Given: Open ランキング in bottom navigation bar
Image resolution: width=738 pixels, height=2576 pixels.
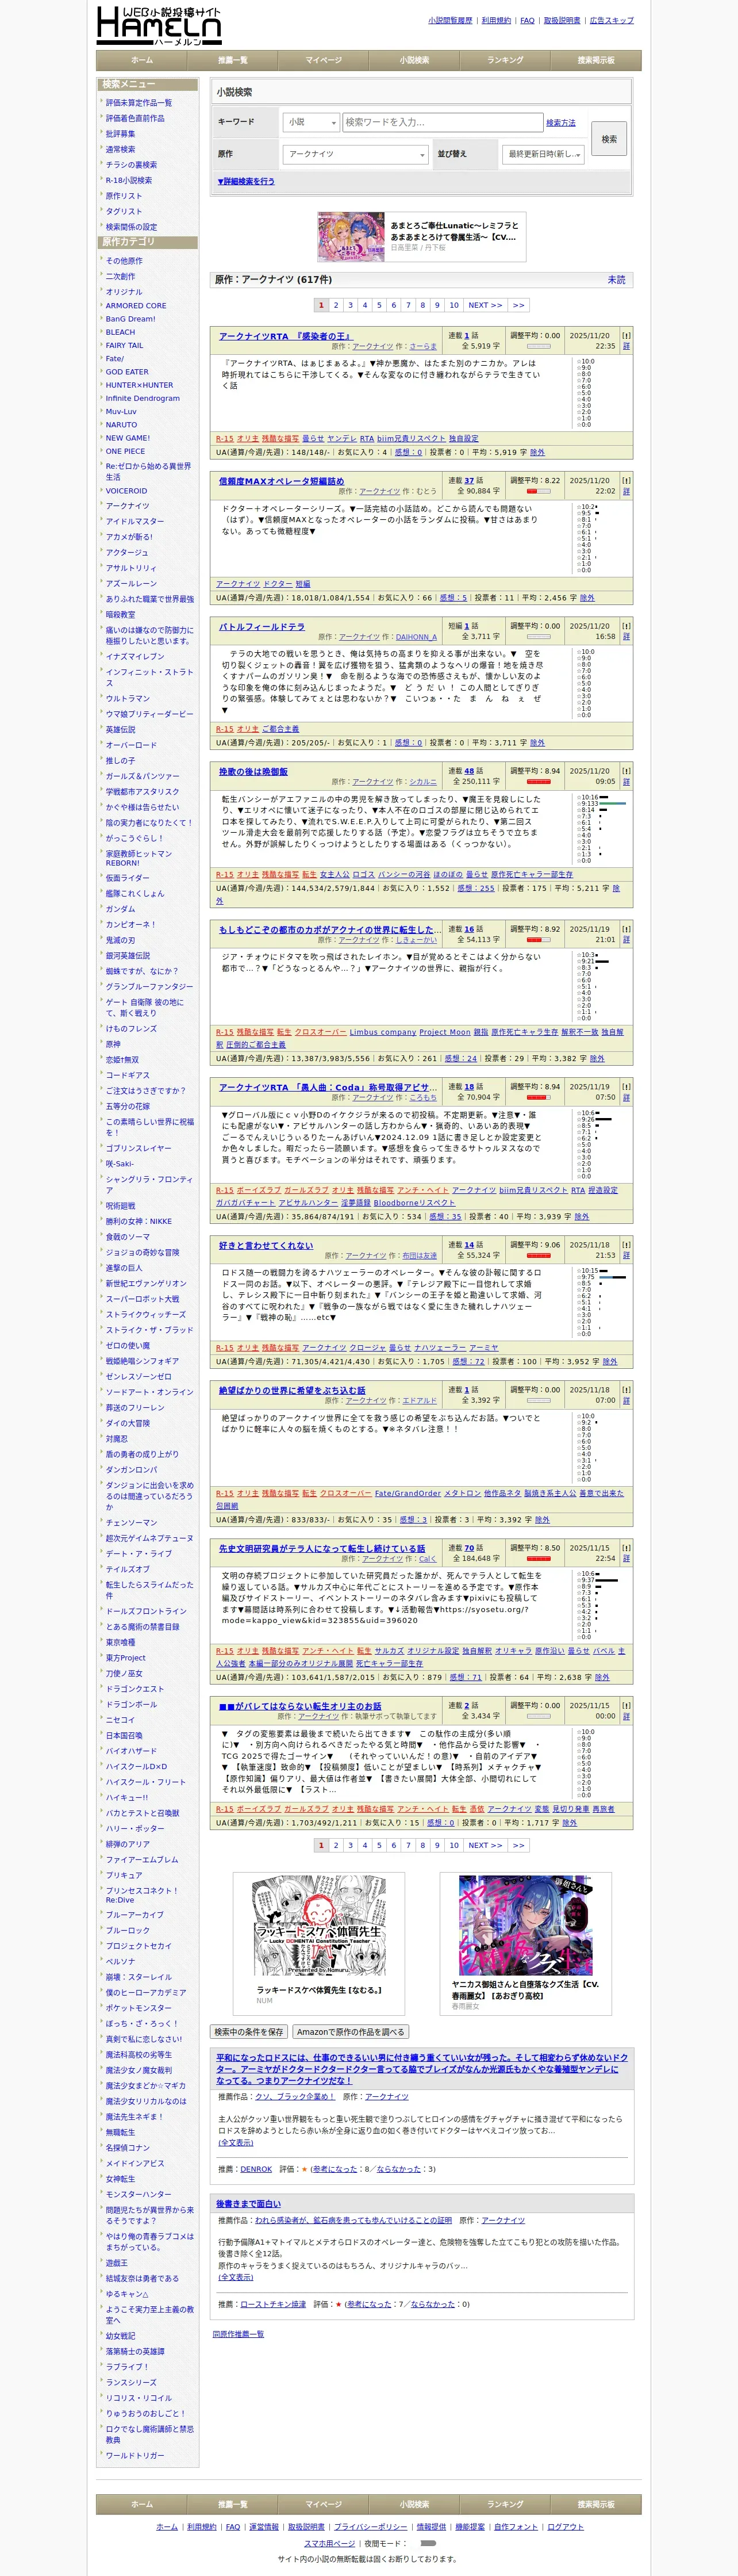Looking at the screenshot, I should (505, 2504).
